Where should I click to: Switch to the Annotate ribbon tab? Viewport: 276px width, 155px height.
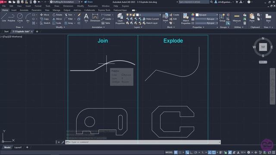24,10
